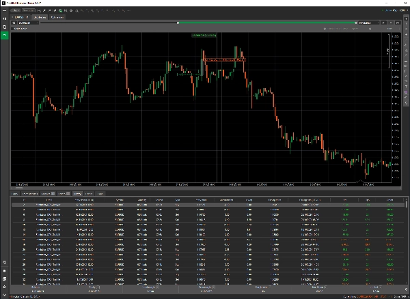Stop backtesting with the stop button
This screenshot has height=299, width=410.
pyautogui.click(x=391, y=23)
